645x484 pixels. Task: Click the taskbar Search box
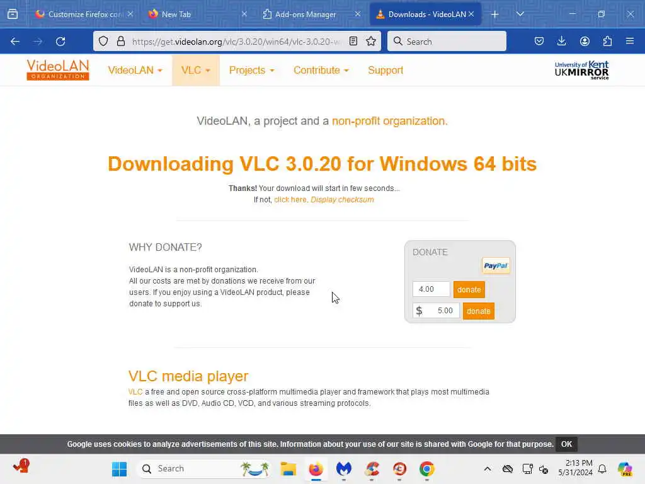point(203,469)
